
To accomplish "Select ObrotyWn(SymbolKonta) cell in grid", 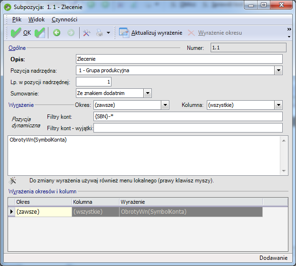I will [191, 212].
